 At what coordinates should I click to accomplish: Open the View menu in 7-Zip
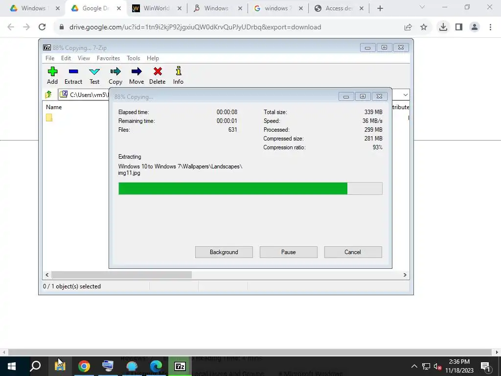(x=84, y=58)
